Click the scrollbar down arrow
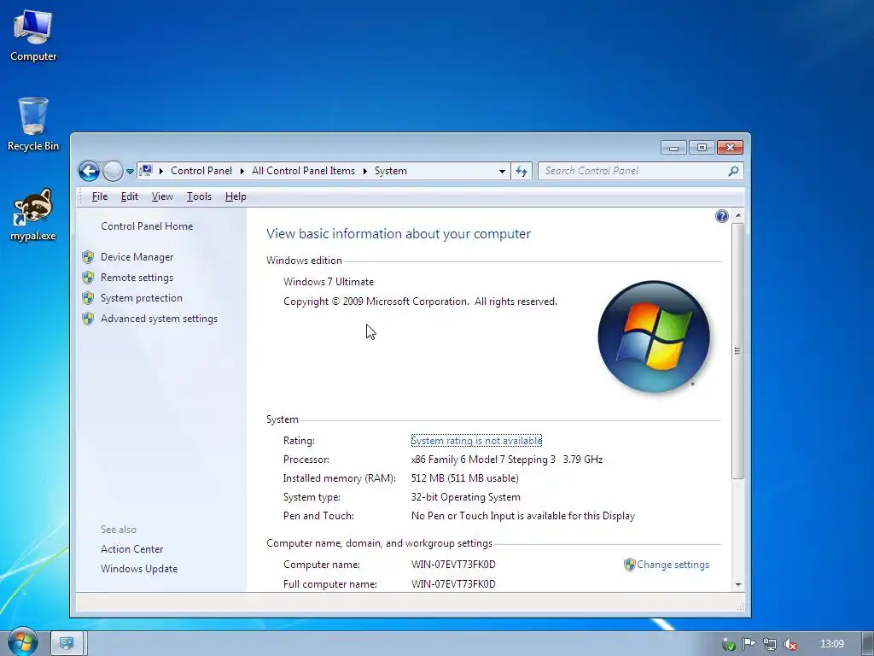 [738, 584]
